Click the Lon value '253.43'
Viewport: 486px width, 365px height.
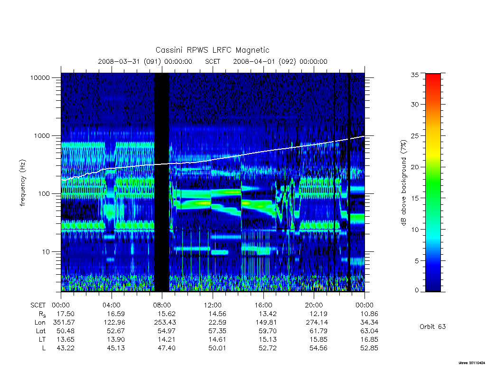tap(165, 323)
